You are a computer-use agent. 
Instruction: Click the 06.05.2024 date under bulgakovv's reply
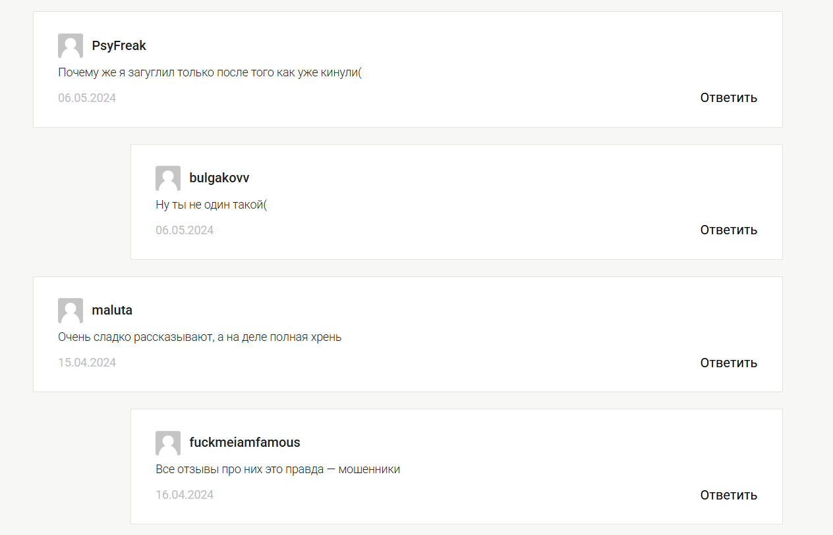185,230
